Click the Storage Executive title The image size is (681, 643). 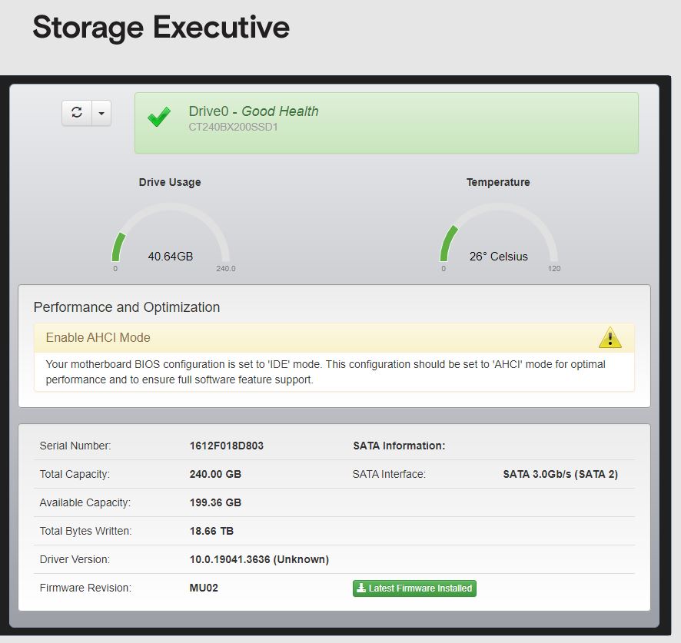click(x=161, y=28)
